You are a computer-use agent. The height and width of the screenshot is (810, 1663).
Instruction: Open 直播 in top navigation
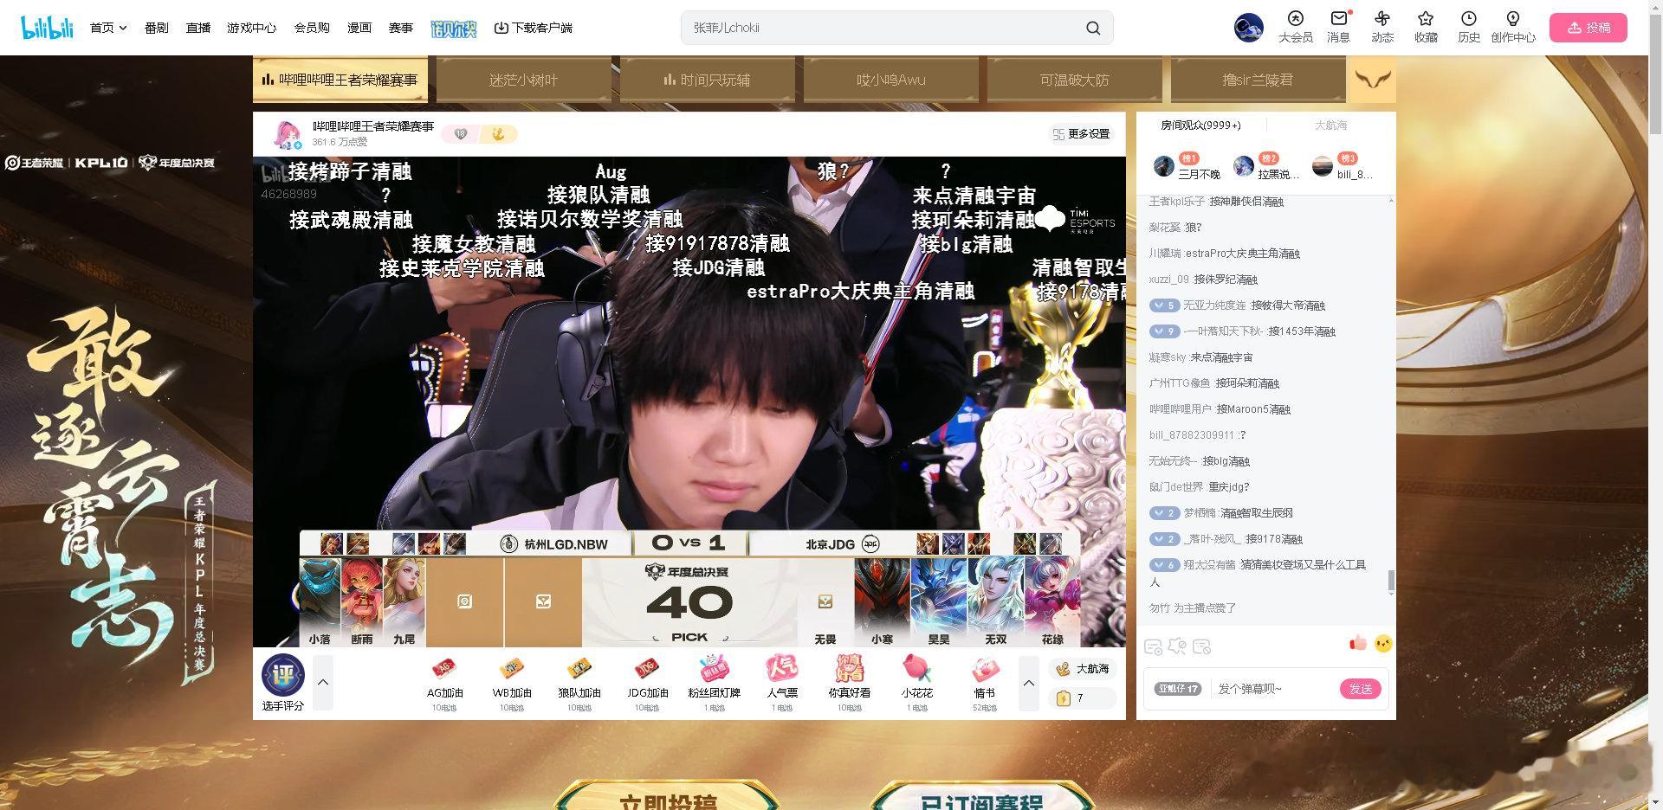click(x=198, y=28)
